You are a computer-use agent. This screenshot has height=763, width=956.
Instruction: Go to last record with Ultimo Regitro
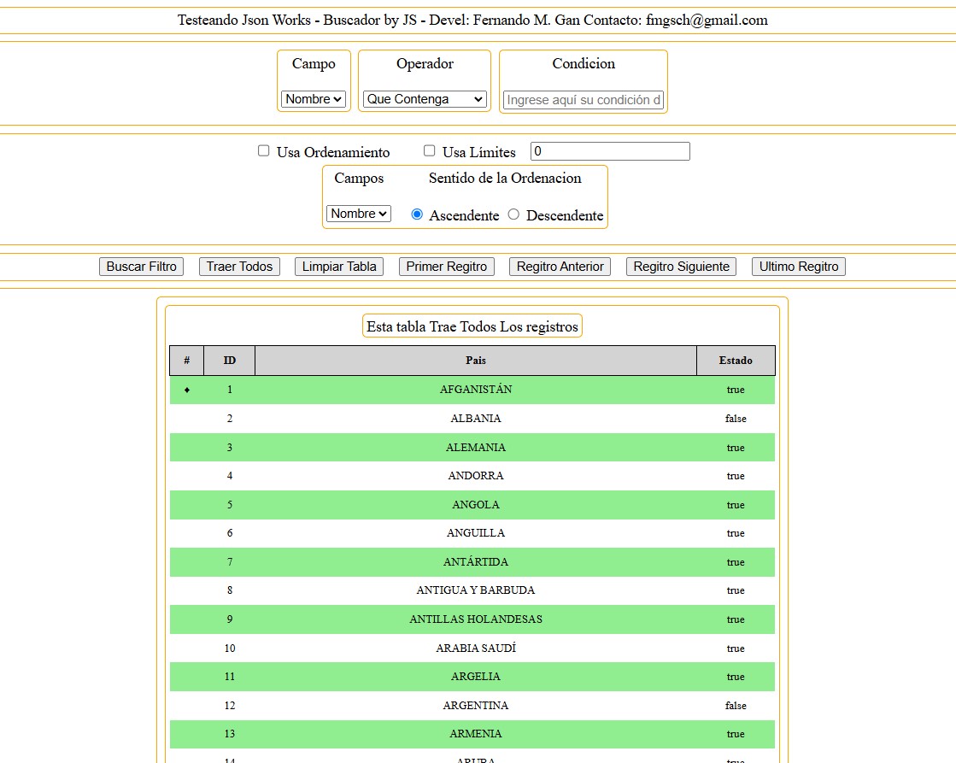[798, 266]
